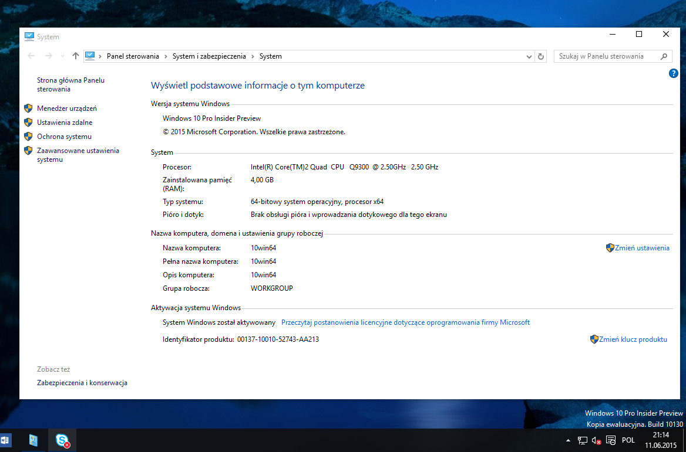The height and width of the screenshot is (452, 686).
Task: Select Panel sterowania in the breadcrumb
Action: point(133,56)
